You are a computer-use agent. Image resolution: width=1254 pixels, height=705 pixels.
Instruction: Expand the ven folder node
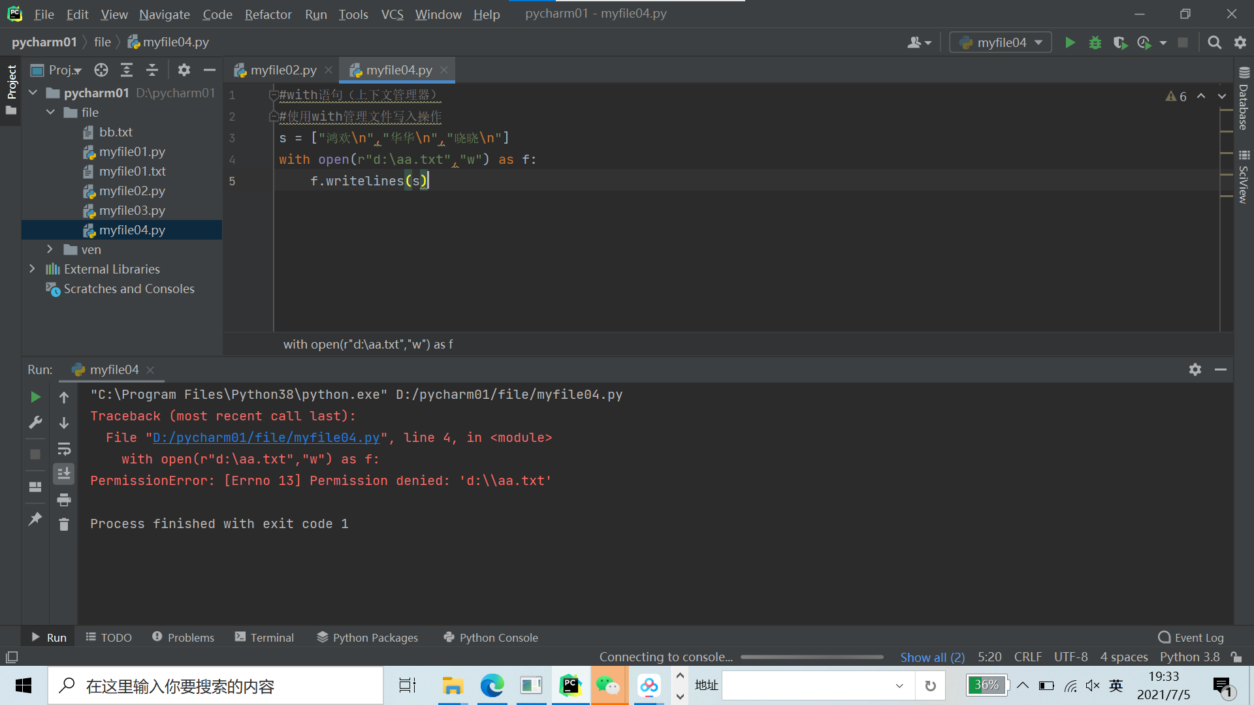coord(50,249)
